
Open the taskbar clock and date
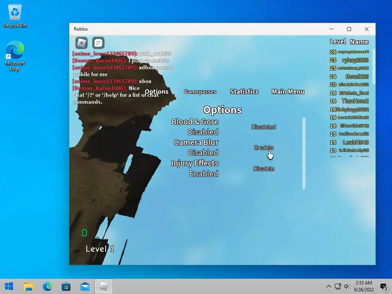coord(364,286)
